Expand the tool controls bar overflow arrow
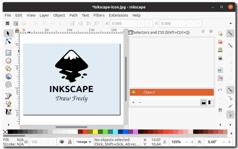Viewport: 238px width, 149px height. click(x=231, y=23)
